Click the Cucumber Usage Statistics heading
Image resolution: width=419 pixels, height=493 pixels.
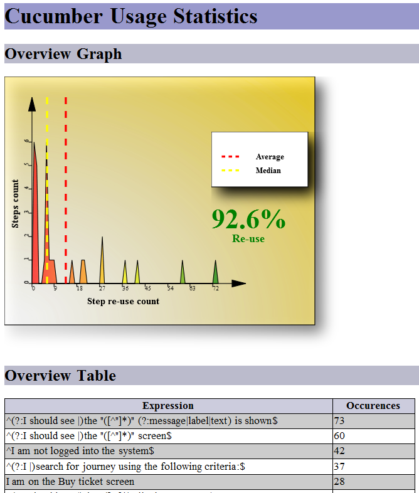pyautogui.click(x=130, y=16)
